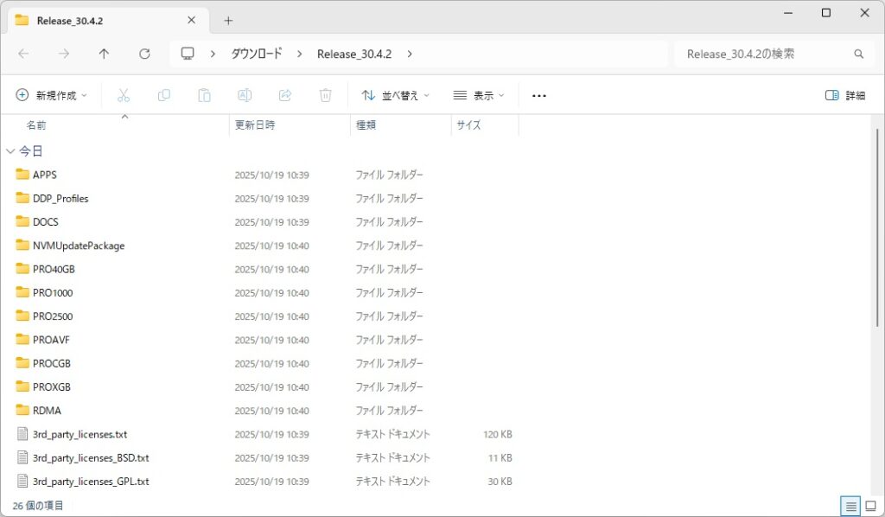885x517 pixels.
Task: Sort by the 更新日時 column header
Action: click(255, 125)
